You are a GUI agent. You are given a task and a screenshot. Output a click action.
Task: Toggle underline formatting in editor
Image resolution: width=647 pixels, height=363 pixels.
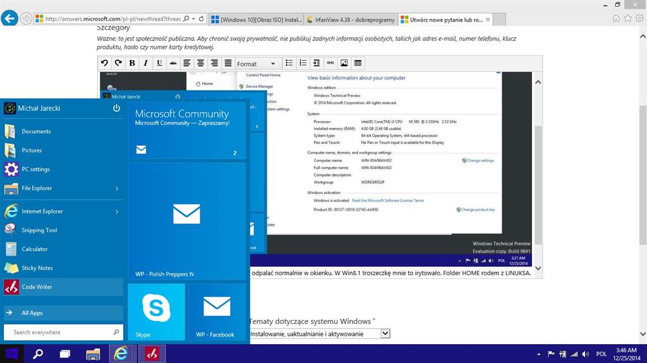(x=159, y=63)
